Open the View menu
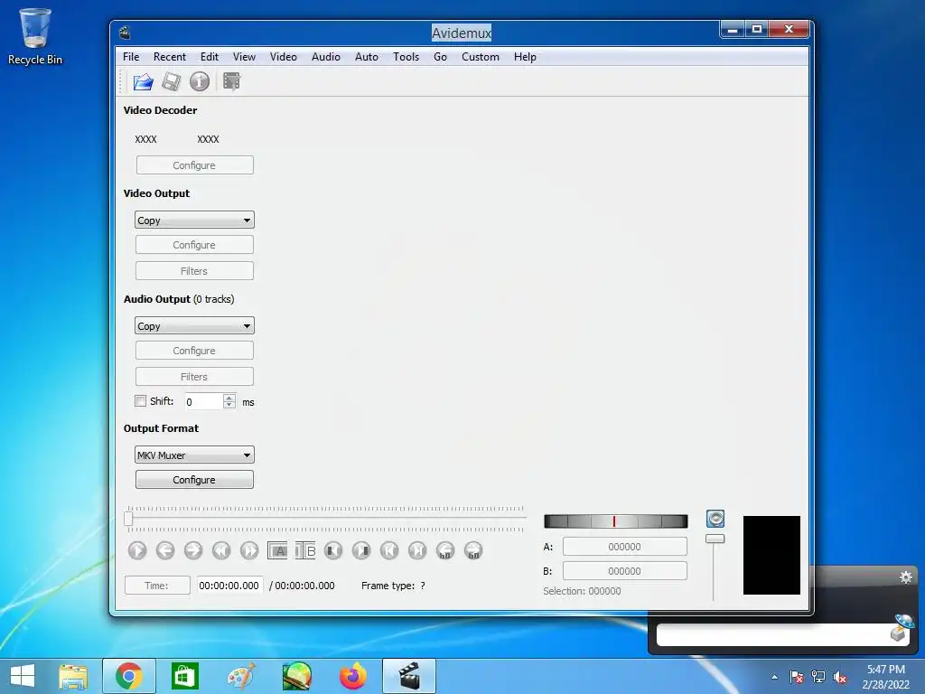This screenshot has width=925, height=694. point(244,57)
